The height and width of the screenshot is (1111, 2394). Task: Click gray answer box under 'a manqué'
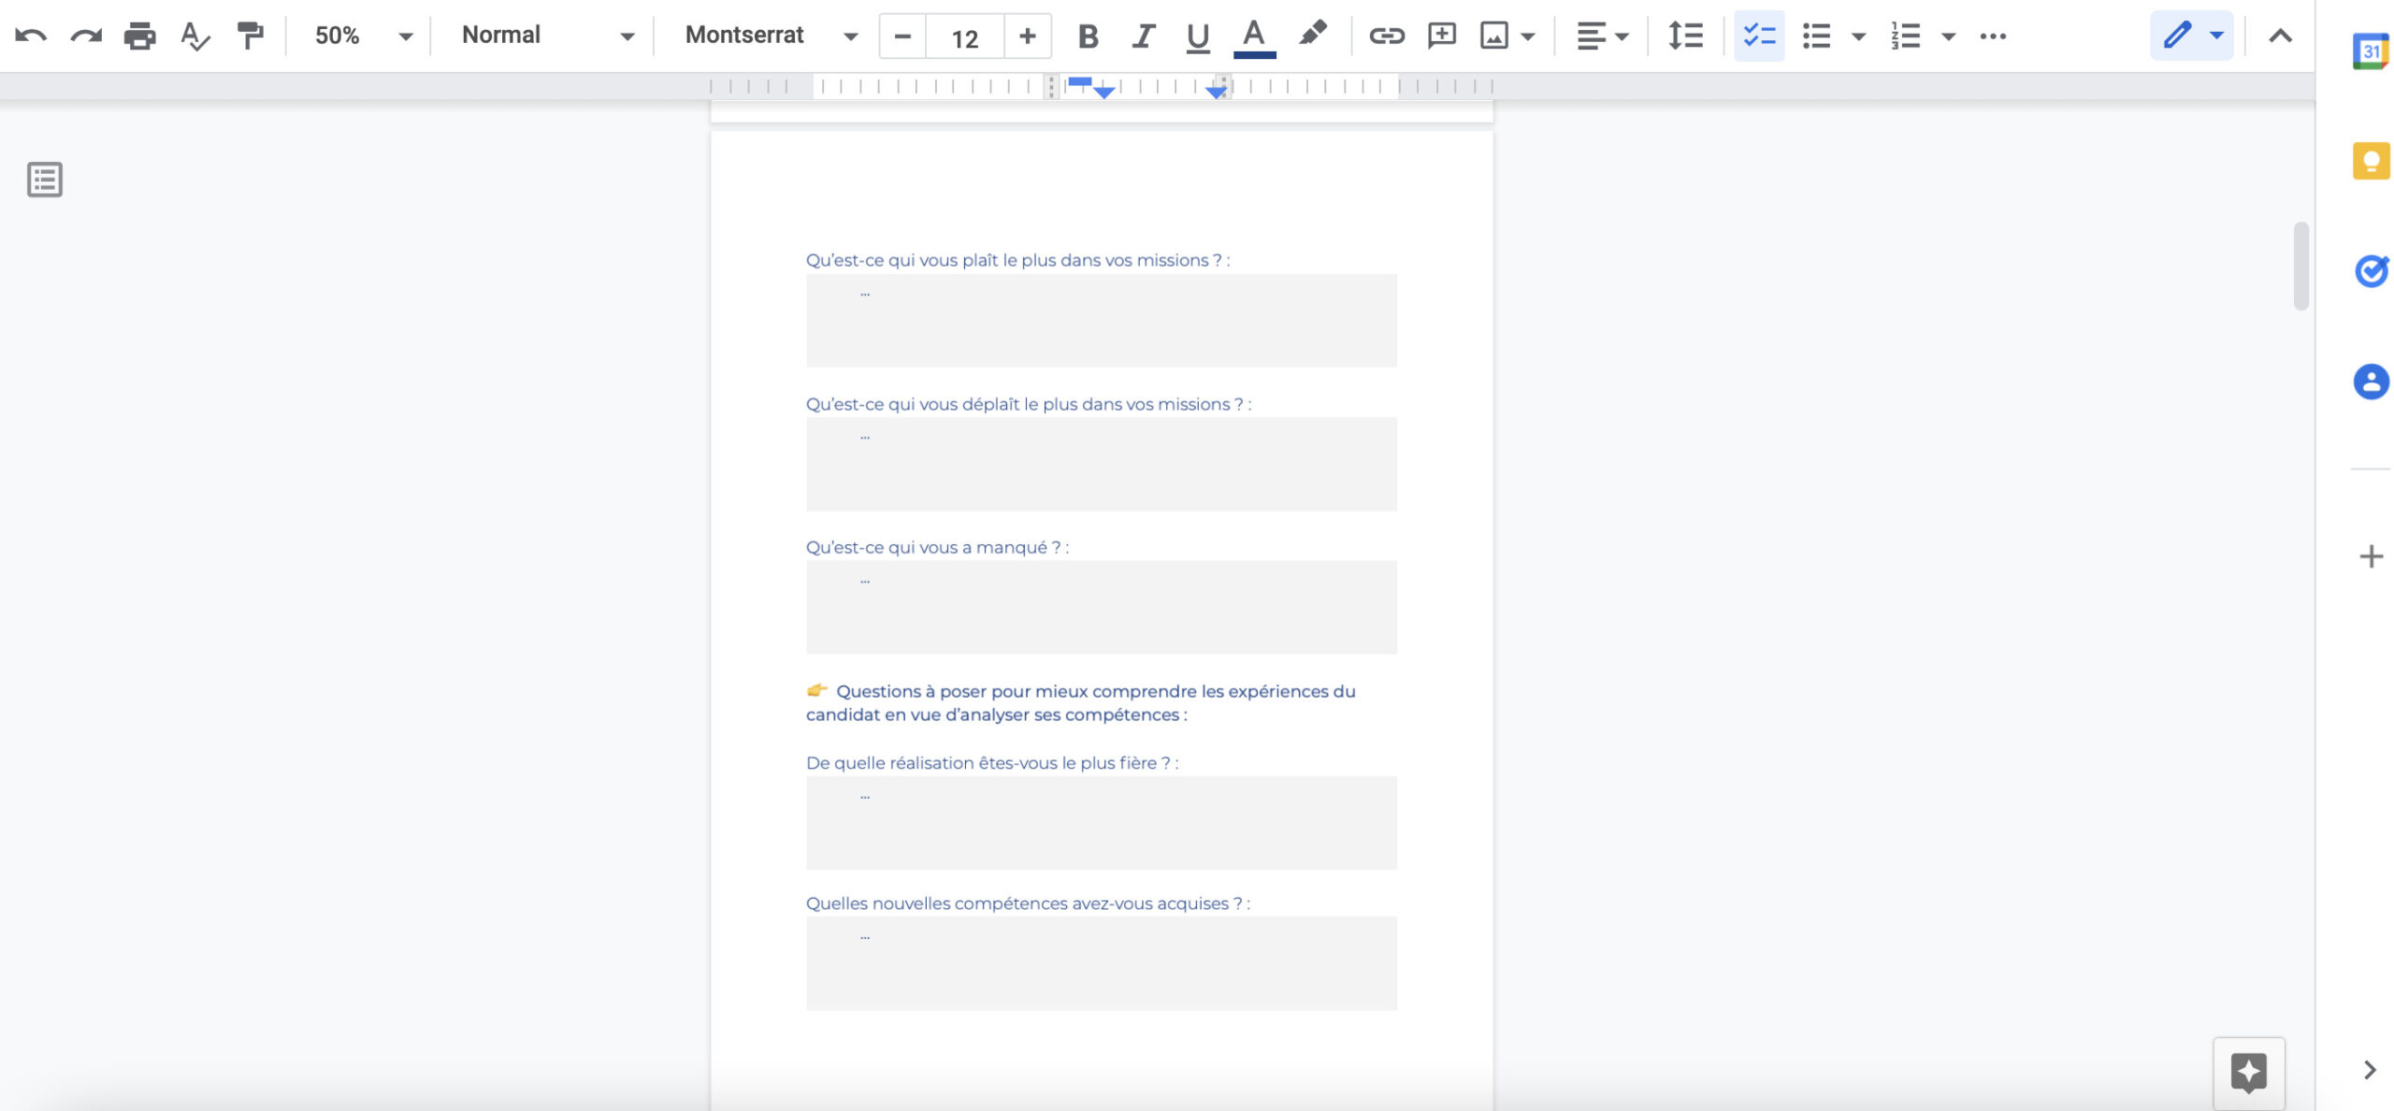(x=1101, y=607)
